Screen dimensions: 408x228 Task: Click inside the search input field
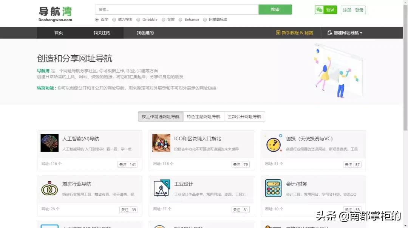click(174, 9)
